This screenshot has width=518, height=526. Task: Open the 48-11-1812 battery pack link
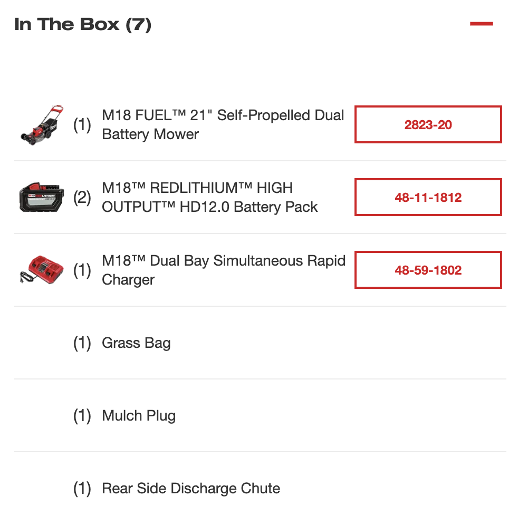(428, 197)
